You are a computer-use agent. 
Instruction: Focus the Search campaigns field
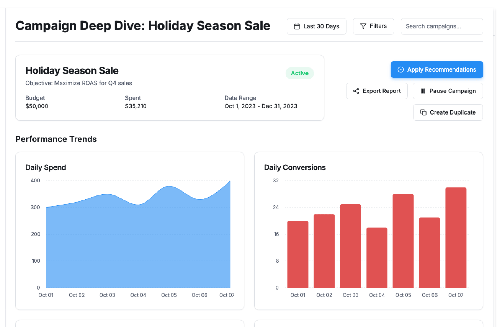coord(441,26)
